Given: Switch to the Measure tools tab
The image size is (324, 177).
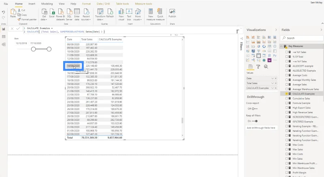Looking at the screenshot, I should (143, 4).
